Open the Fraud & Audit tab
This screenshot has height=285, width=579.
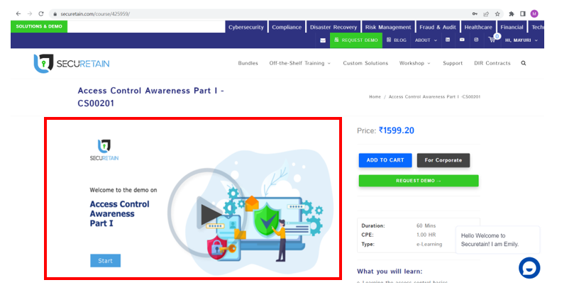pyautogui.click(x=438, y=27)
